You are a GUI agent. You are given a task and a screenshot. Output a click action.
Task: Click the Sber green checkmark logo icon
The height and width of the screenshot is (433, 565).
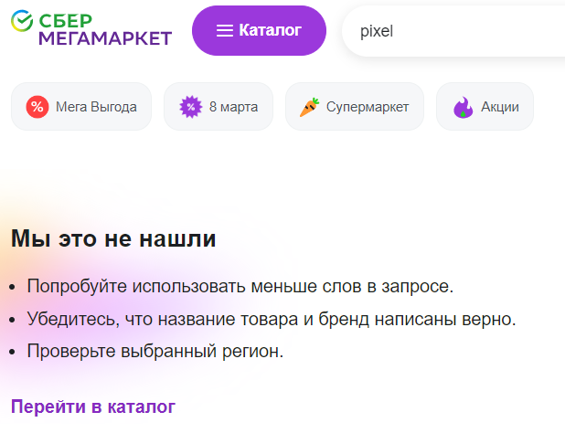click(22, 20)
